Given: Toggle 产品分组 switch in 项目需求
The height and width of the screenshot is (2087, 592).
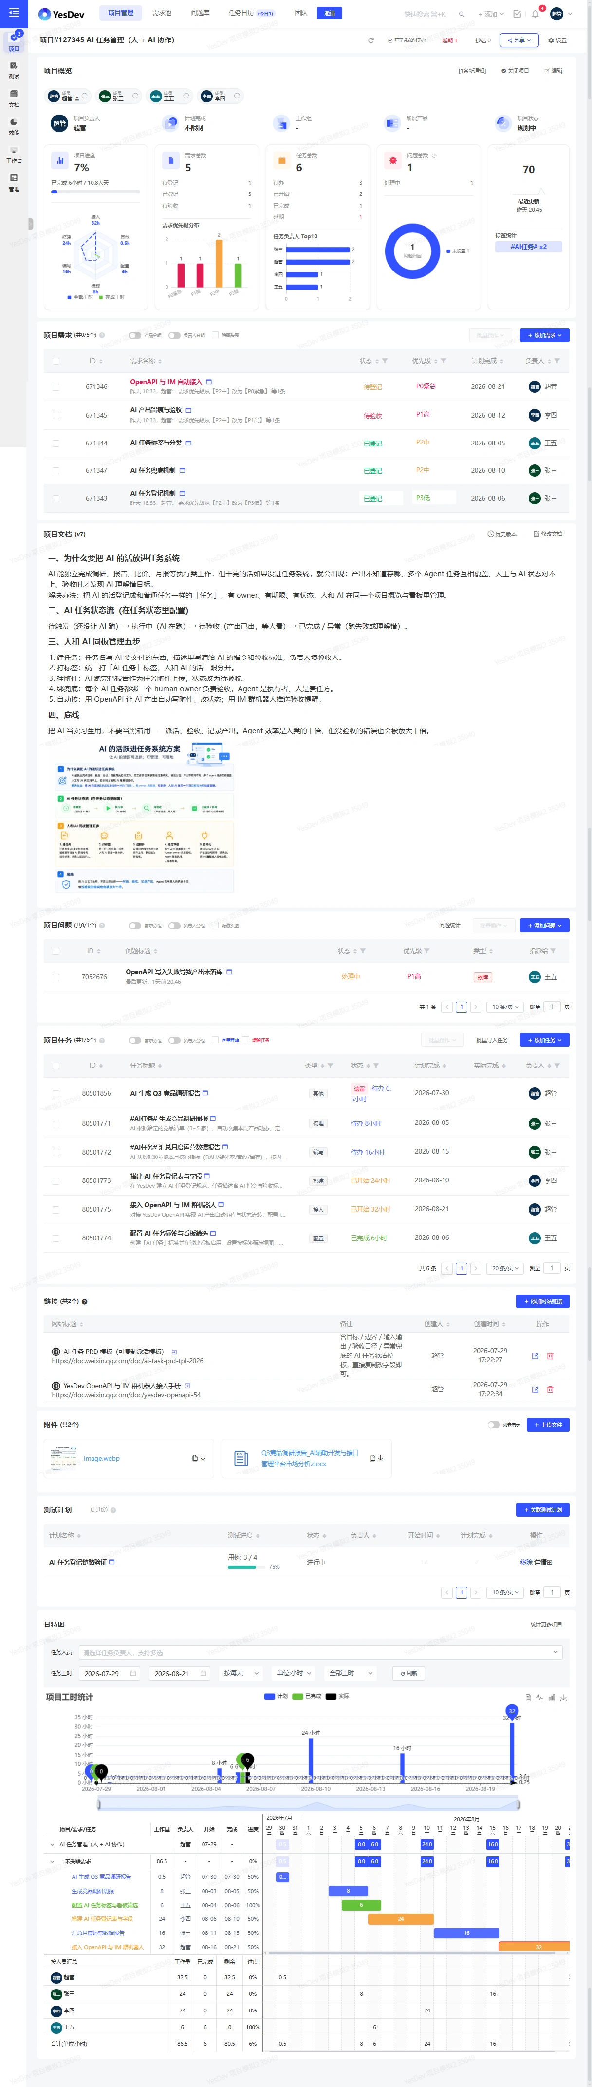Looking at the screenshot, I should [x=135, y=335].
